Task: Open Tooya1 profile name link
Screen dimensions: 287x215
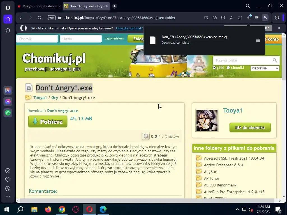Action: click(x=233, y=110)
